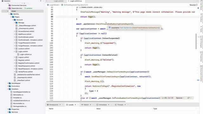
Task: Click the 13 updates label
Action: pyautogui.click(x=28, y=8)
